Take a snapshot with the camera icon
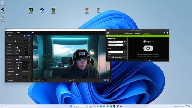 click(x=70, y=80)
